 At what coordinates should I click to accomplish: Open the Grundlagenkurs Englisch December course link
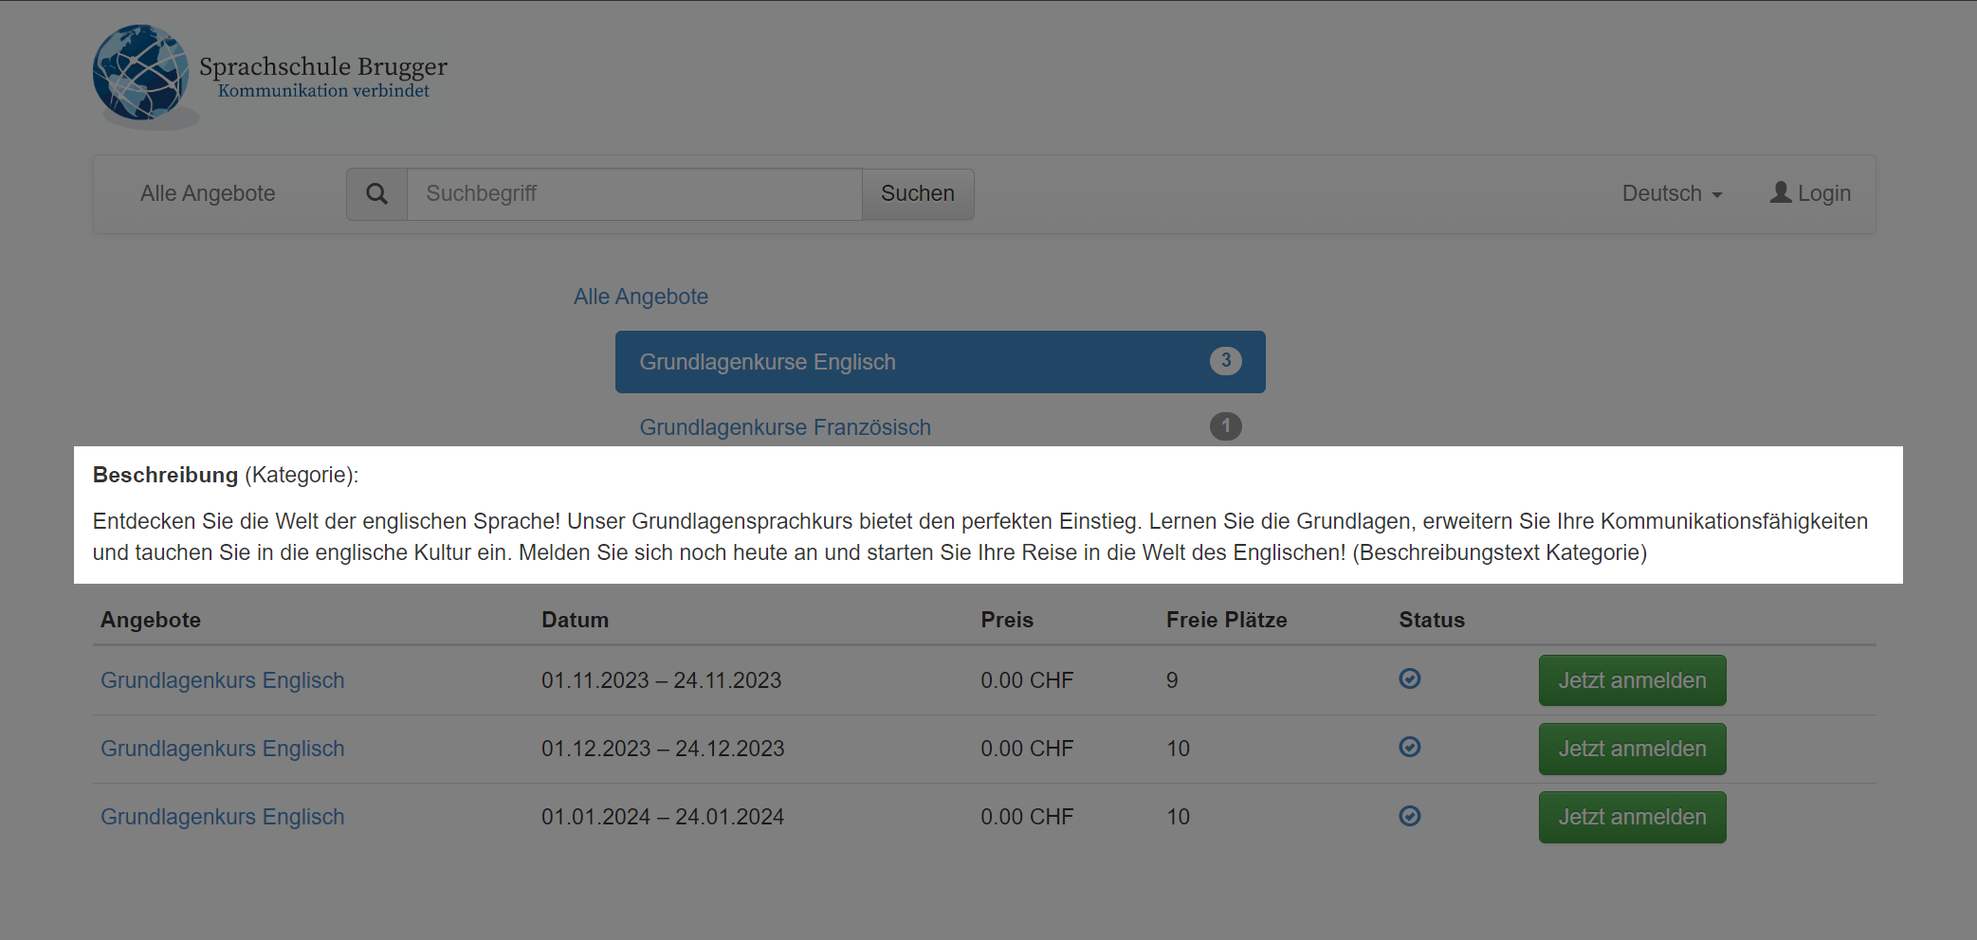pyautogui.click(x=222, y=748)
